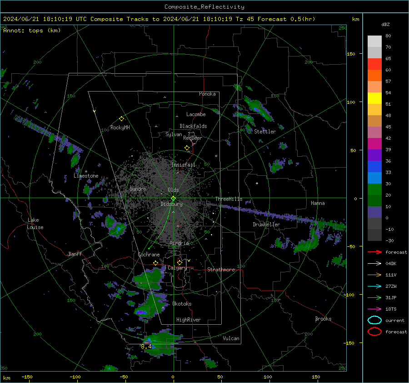This screenshot has width=409, height=383.
Task: Click the 'Innisfail' map label
Action: (183, 165)
